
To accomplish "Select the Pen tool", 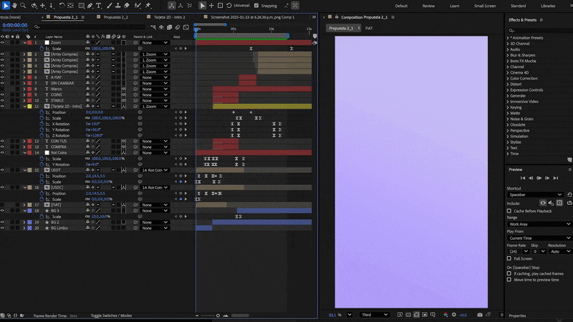I will coord(90,6).
